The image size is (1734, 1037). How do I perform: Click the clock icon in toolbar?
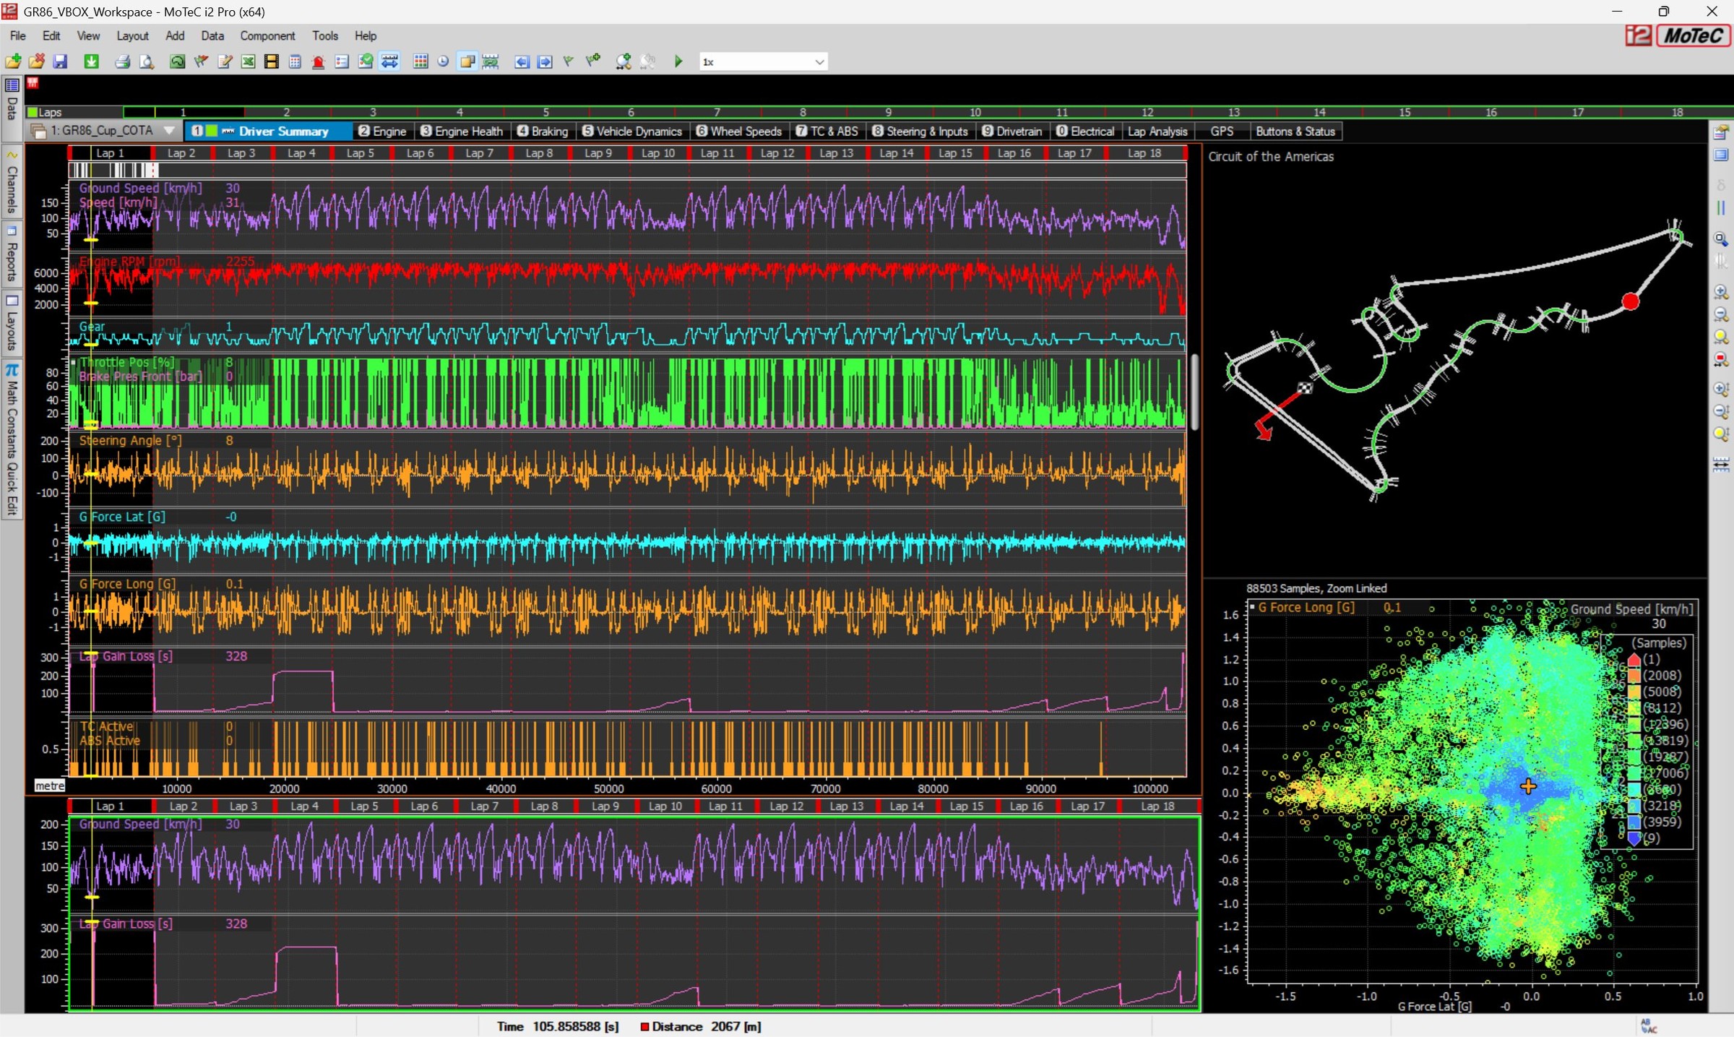point(443,61)
